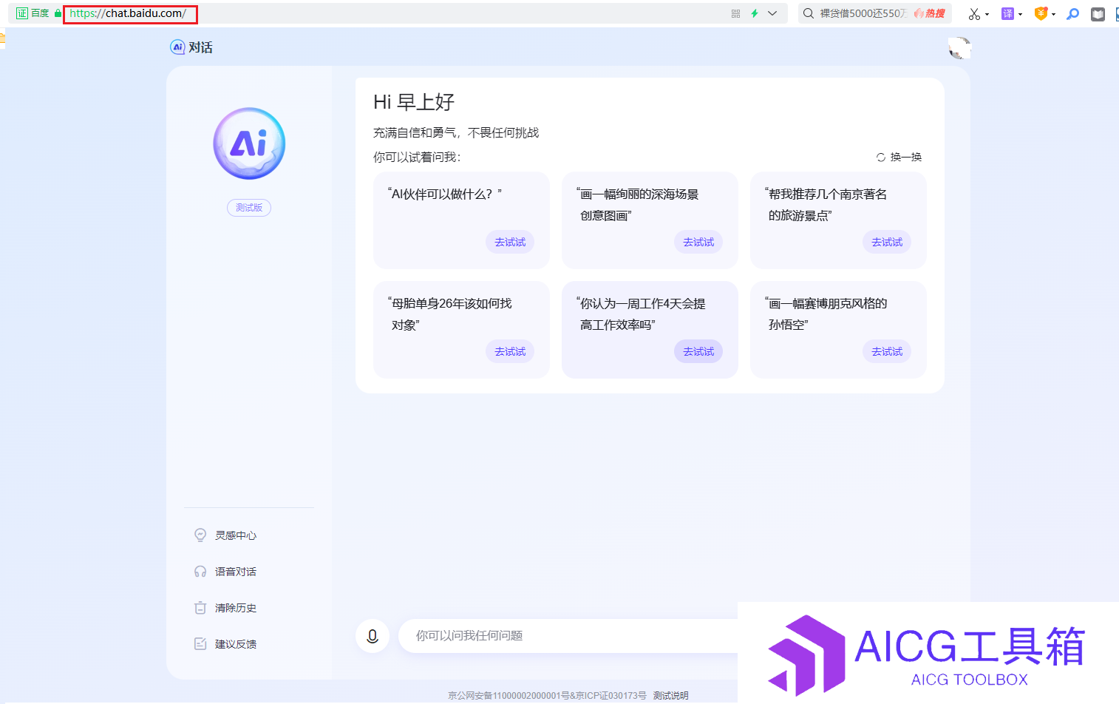Click the browser search box magnifier icon
The image size is (1119, 704).
click(809, 13)
